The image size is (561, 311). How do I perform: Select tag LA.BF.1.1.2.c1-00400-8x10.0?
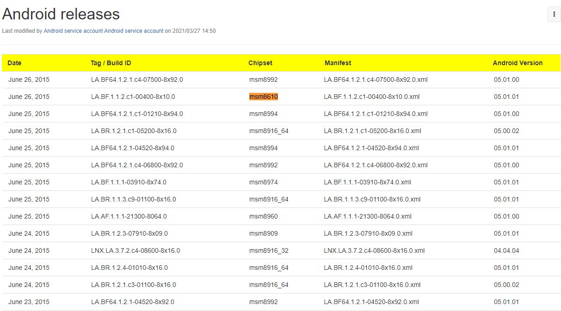click(133, 97)
